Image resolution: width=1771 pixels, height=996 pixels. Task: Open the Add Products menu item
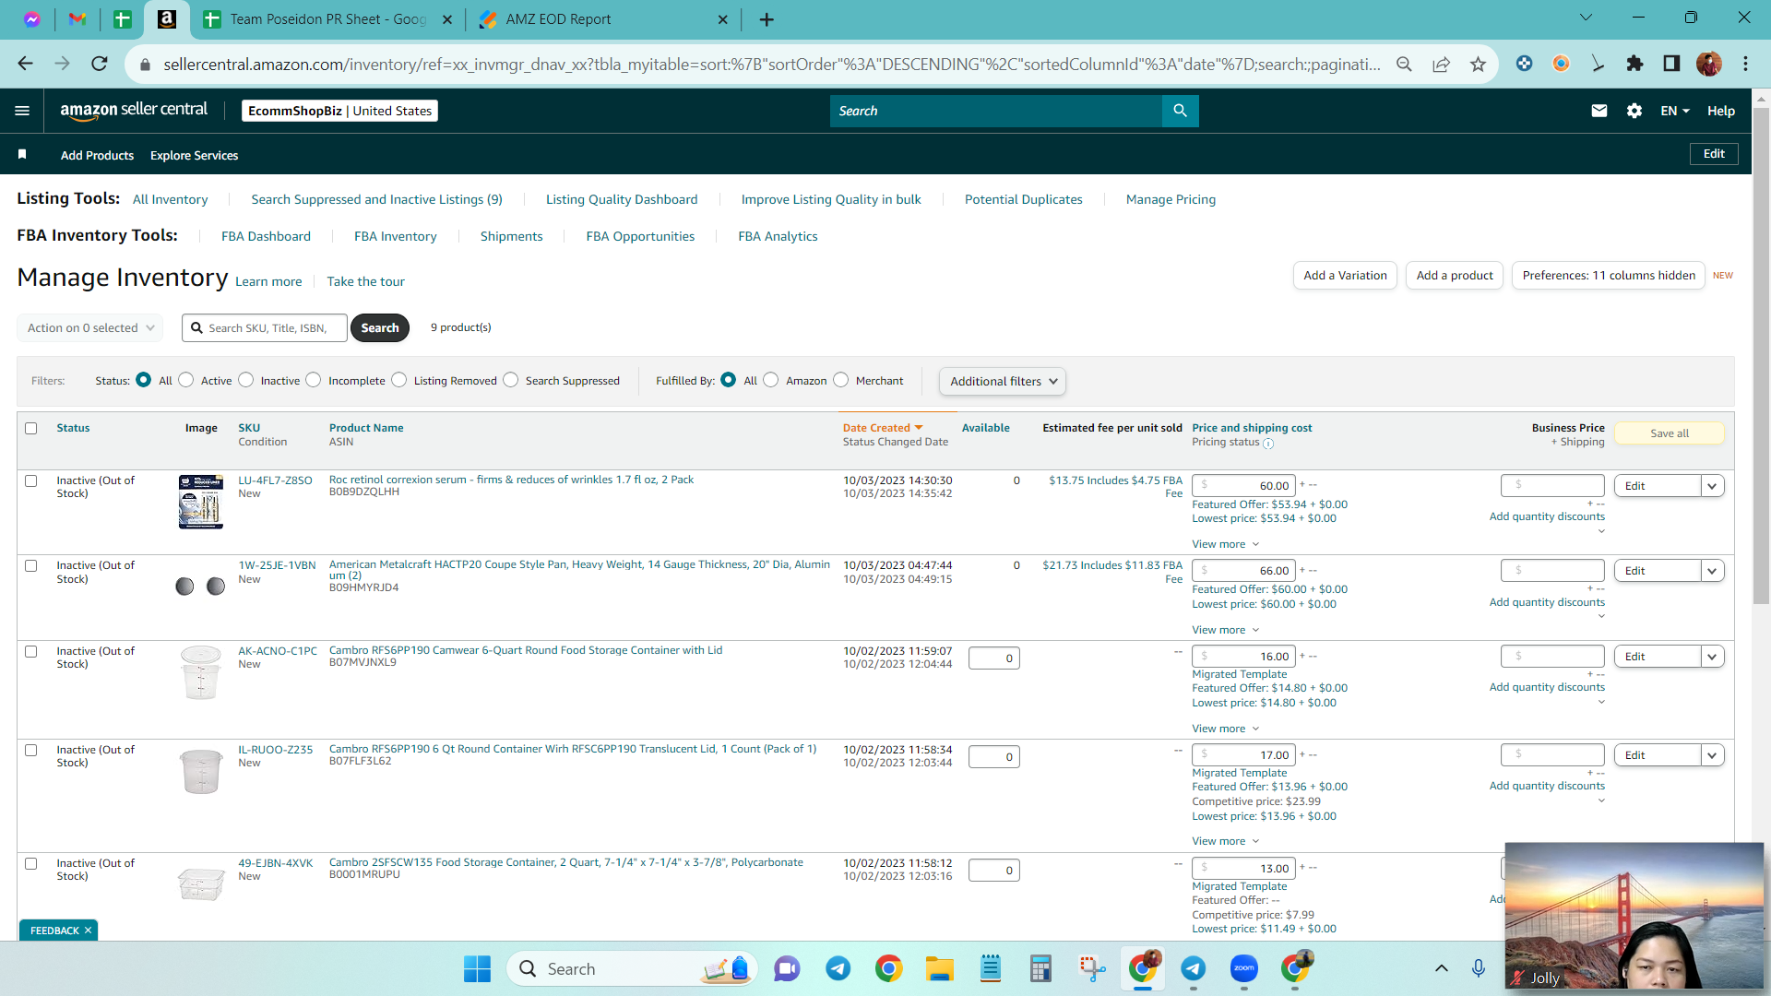tap(97, 155)
